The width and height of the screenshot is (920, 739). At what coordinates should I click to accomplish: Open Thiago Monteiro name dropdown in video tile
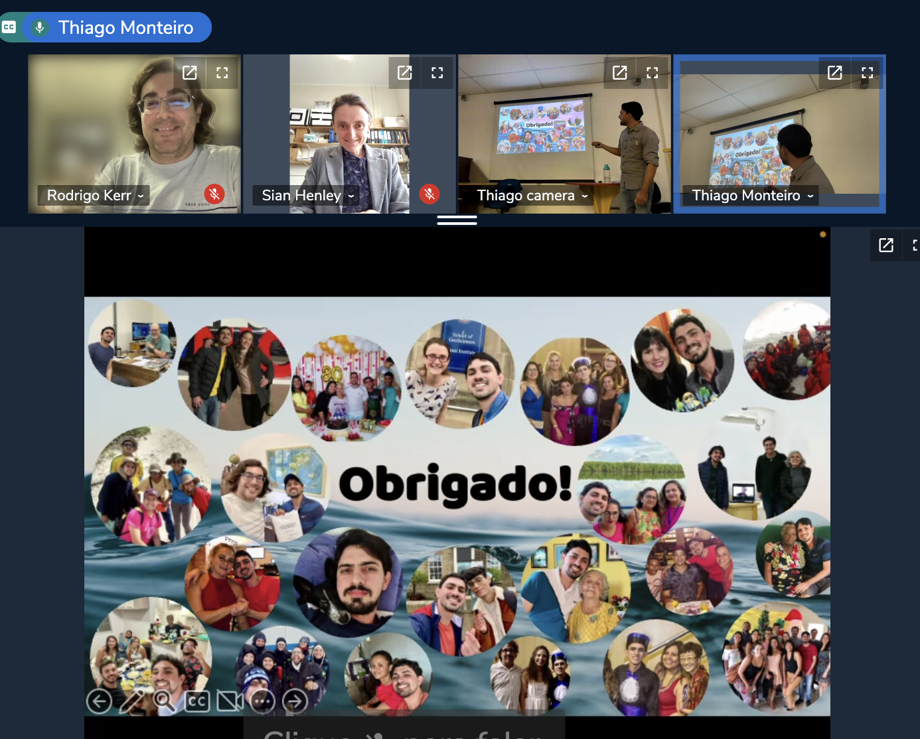[x=751, y=196]
